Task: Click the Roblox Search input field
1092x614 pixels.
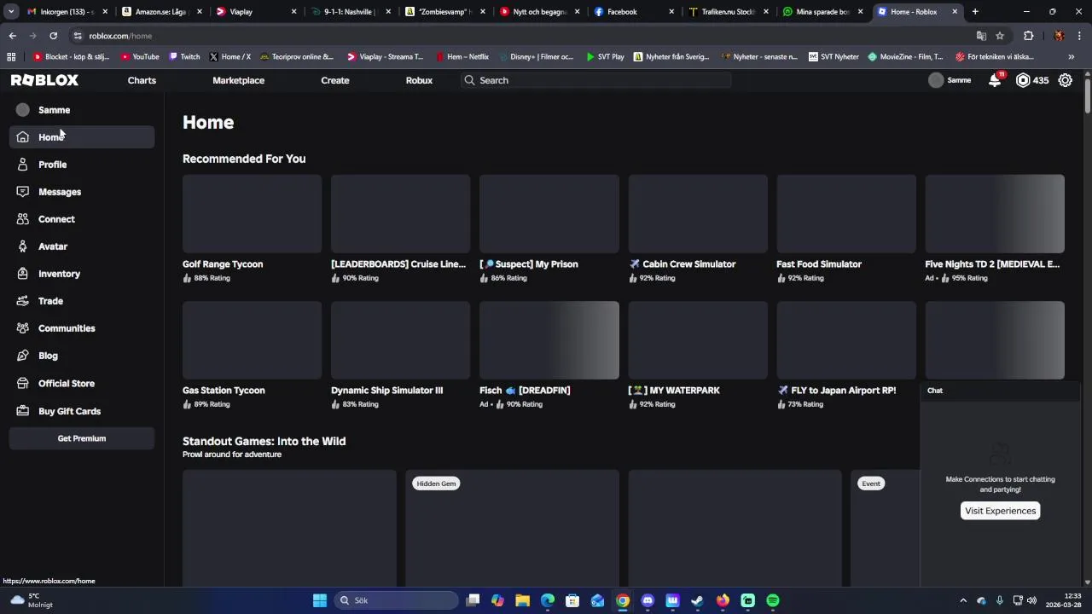Action: [597, 80]
